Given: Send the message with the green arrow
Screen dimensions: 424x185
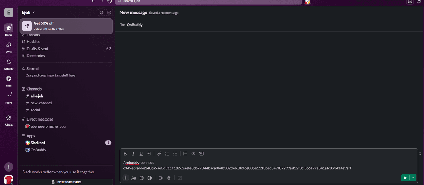Looking at the screenshot, I should [x=406, y=178].
